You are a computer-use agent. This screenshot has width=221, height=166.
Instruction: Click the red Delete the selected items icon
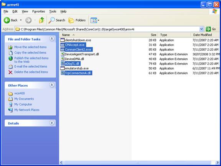click(x=10, y=72)
